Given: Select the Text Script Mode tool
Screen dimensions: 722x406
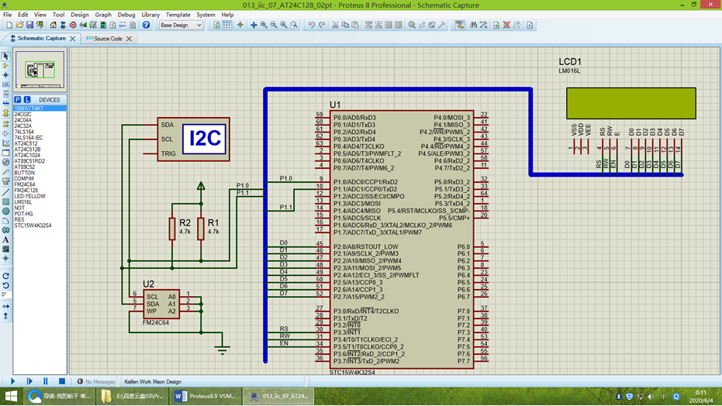Looking at the screenshot, I should 5,94.
